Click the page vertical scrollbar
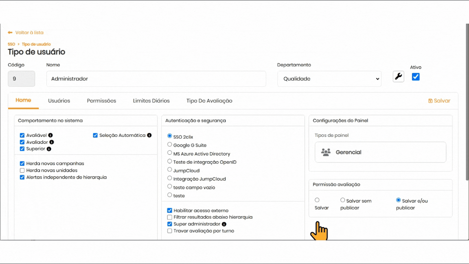This screenshot has width=469, height=264. [467, 102]
